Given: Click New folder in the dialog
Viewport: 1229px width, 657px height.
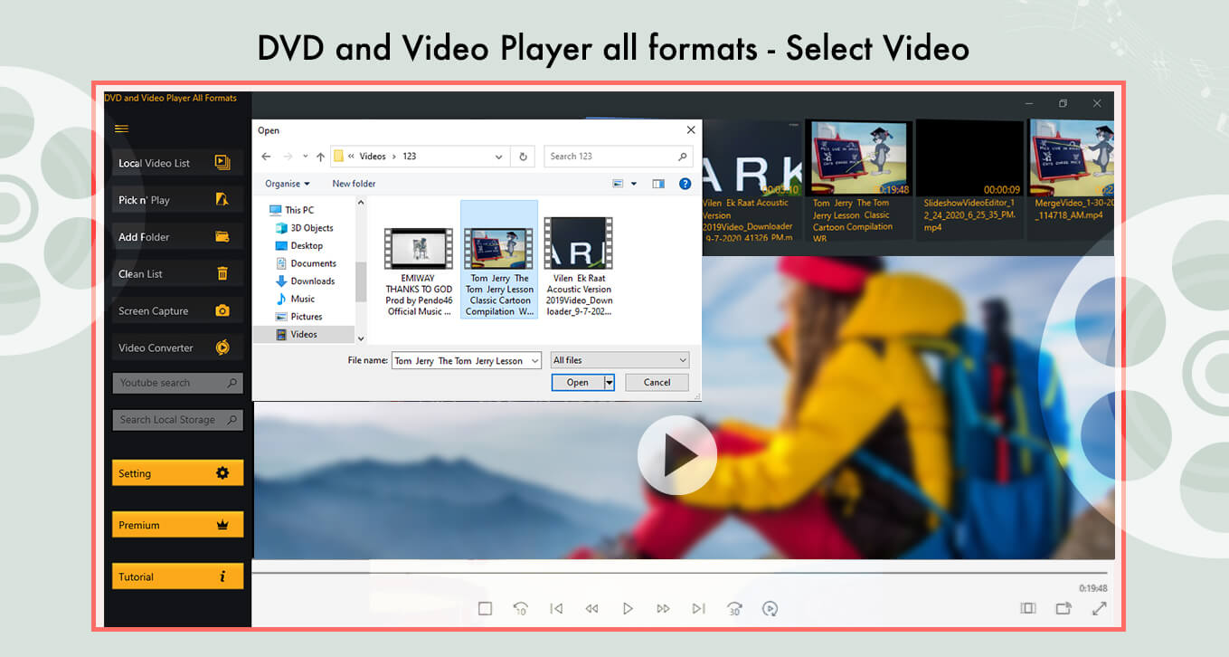Looking at the screenshot, I should point(354,184).
